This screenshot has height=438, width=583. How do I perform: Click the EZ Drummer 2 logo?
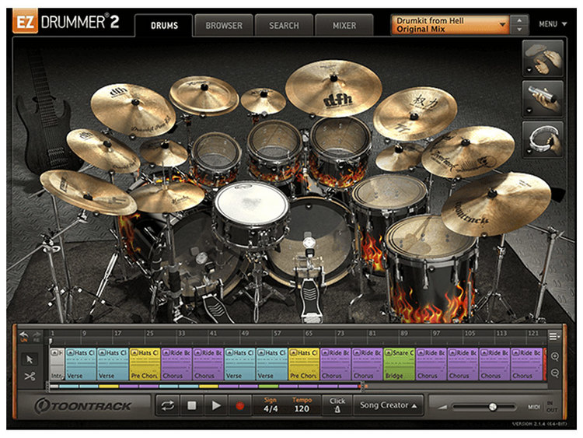pyautogui.click(x=66, y=22)
